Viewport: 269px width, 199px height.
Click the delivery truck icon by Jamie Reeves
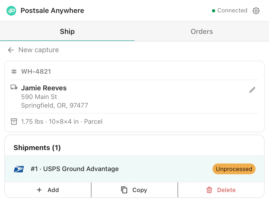coord(14,87)
